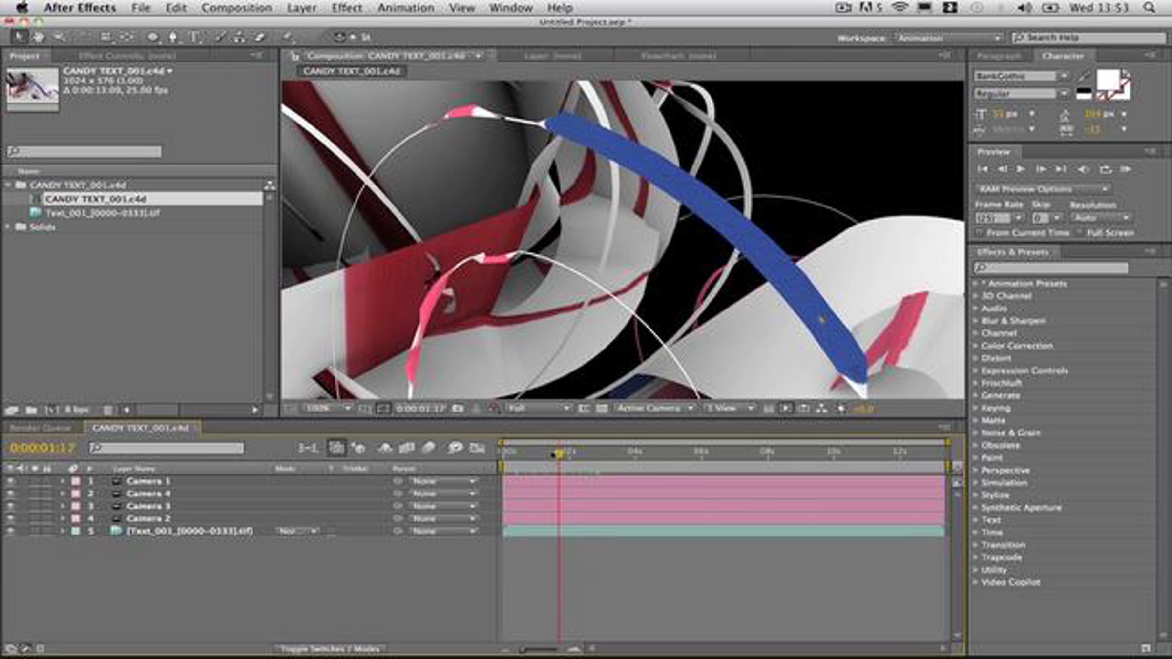This screenshot has height=659, width=1172.
Task: Click Toggle Switches / Modes button
Action: point(330,649)
